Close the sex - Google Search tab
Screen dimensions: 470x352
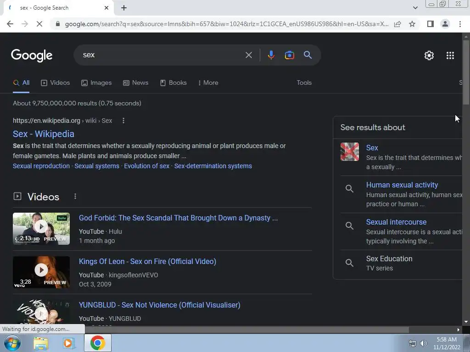coord(106,8)
